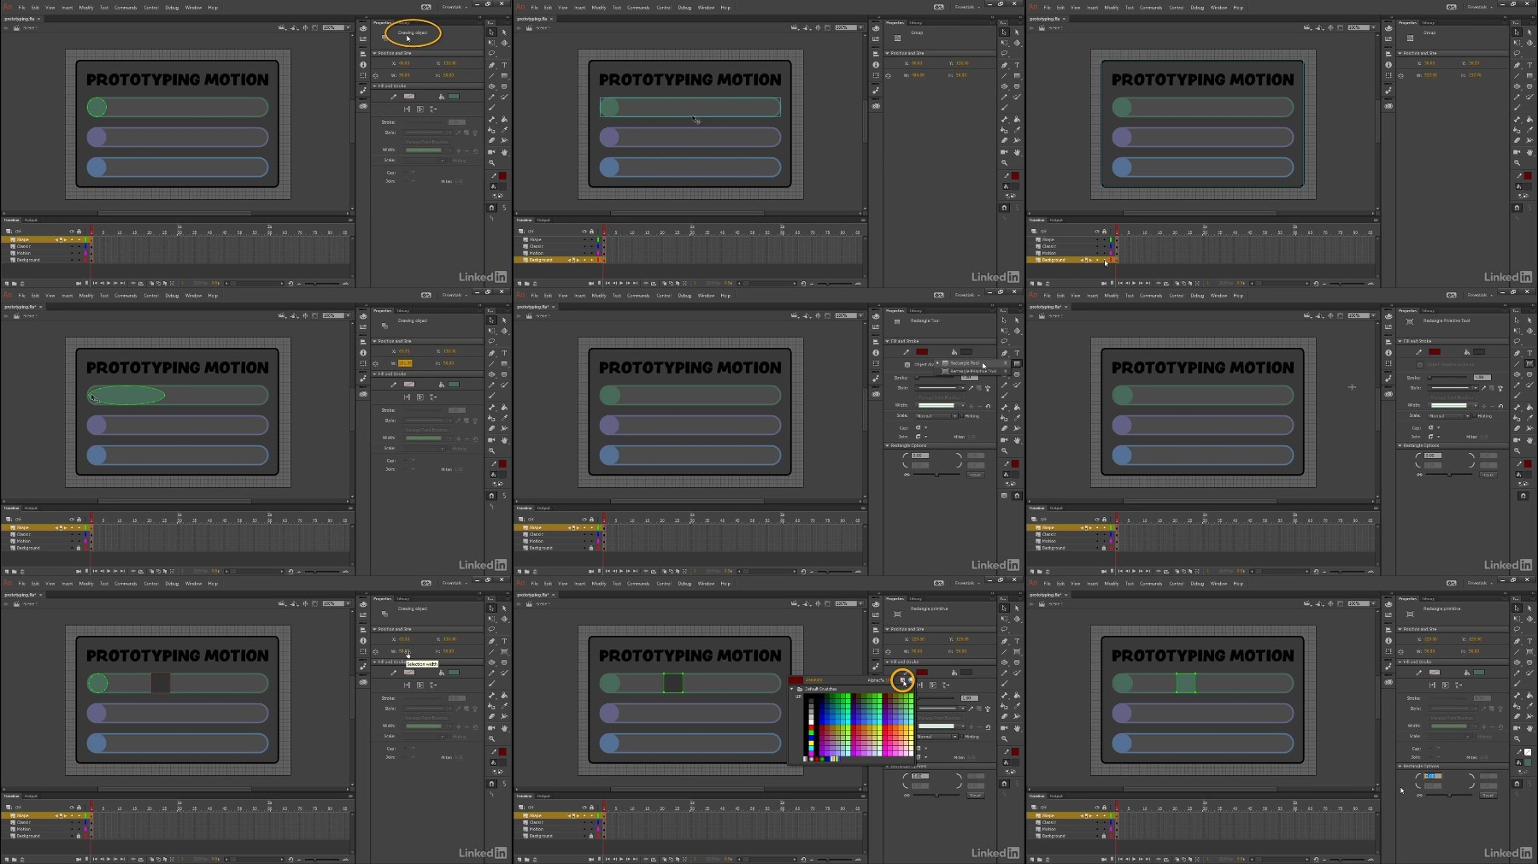Click Eraser tool in frame with stretched green ellipse
This screenshot has height=864, width=1538.
pos(491,428)
